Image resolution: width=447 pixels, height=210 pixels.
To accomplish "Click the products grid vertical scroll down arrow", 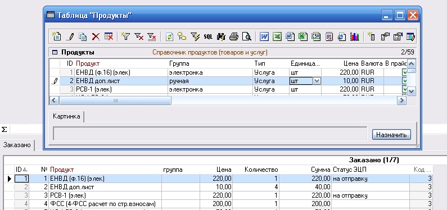I will (412, 92).
